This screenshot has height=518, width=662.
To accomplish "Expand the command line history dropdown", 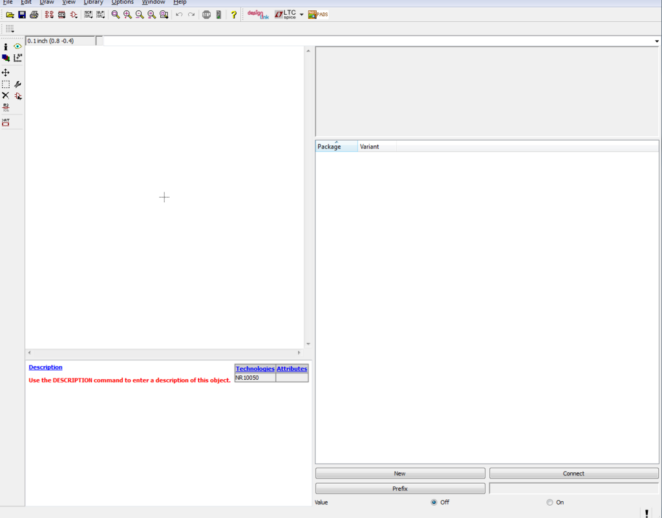I will 657,41.
